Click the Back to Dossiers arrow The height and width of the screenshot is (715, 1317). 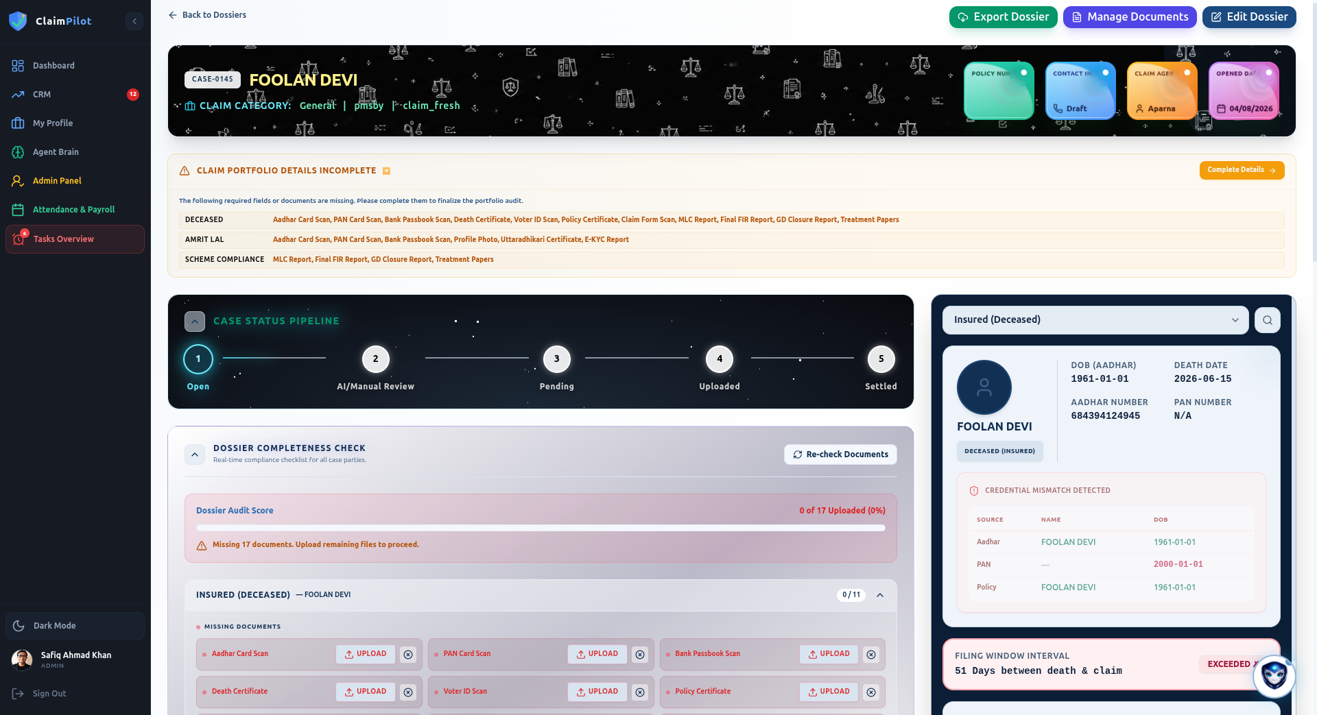pos(173,15)
